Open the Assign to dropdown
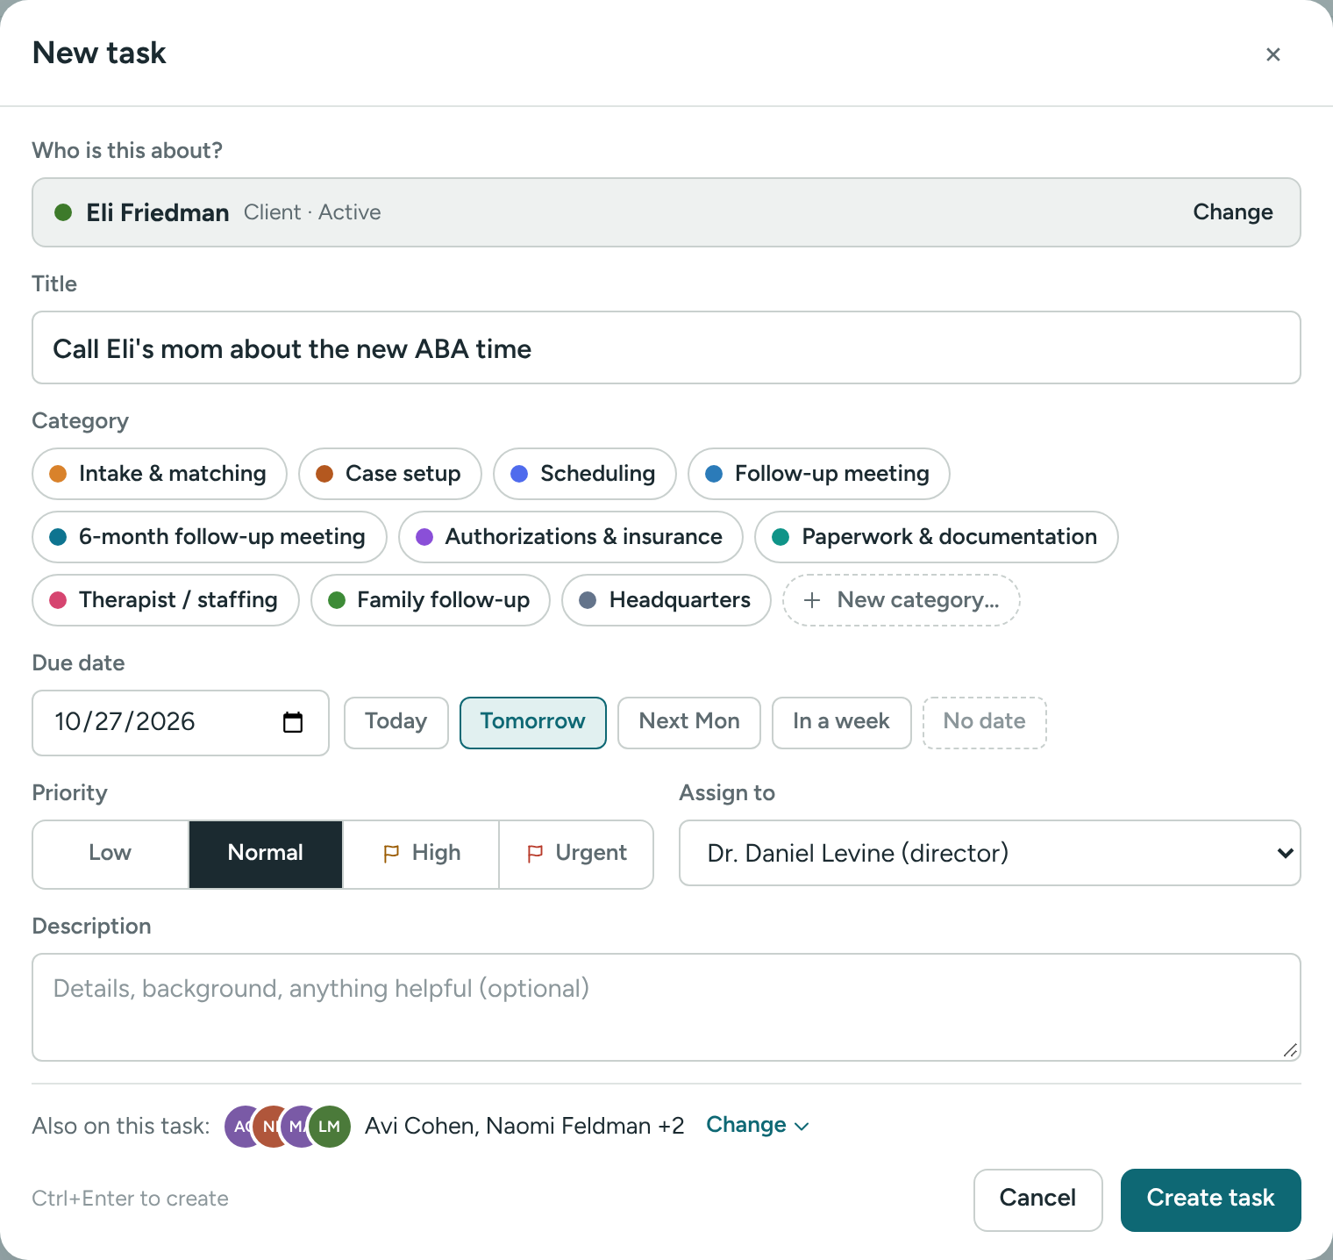 [x=990, y=853]
